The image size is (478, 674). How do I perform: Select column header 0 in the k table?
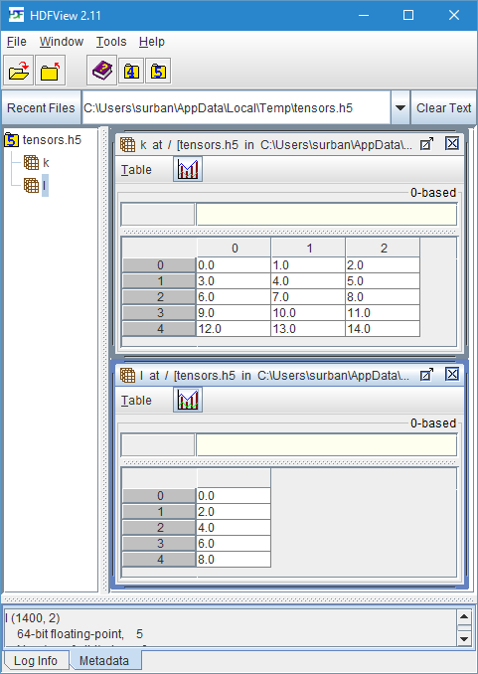pos(235,248)
